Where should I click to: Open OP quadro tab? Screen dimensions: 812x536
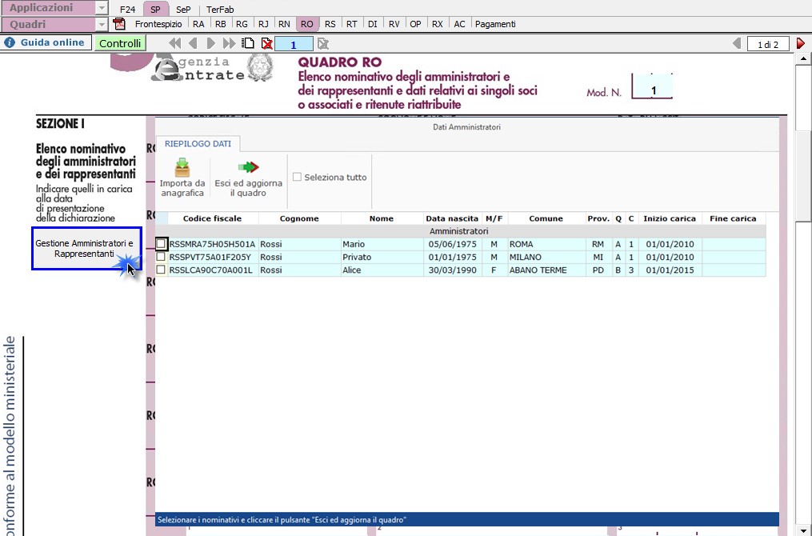point(415,24)
